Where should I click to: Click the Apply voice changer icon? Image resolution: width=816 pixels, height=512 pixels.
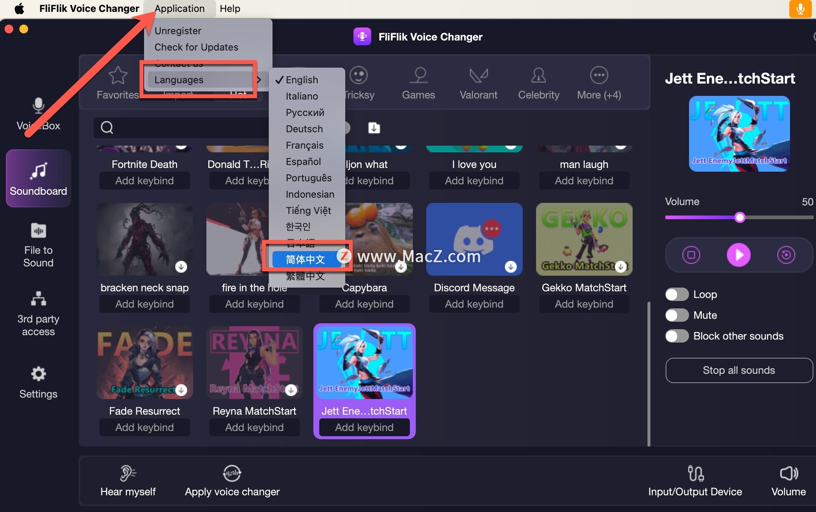(232, 473)
